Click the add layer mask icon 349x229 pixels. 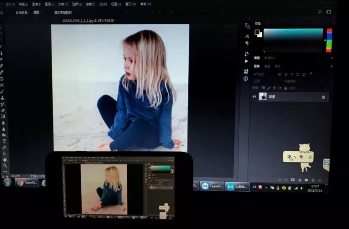293,180
